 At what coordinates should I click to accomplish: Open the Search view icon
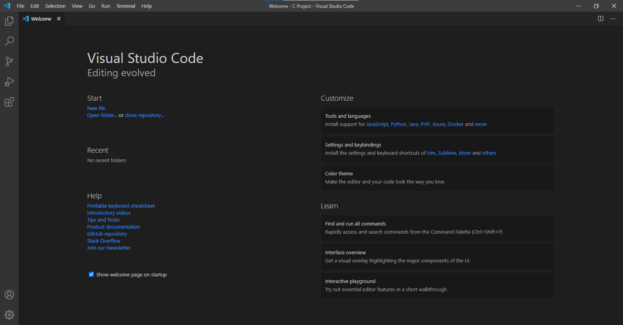click(9, 41)
